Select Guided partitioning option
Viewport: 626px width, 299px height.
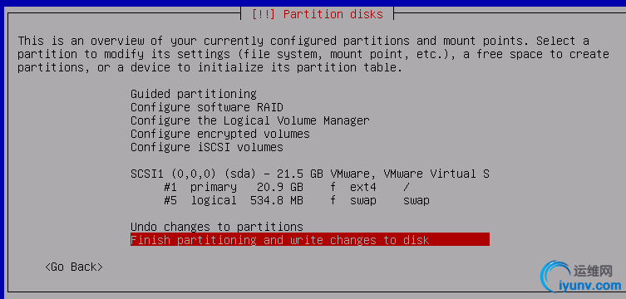tap(194, 94)
